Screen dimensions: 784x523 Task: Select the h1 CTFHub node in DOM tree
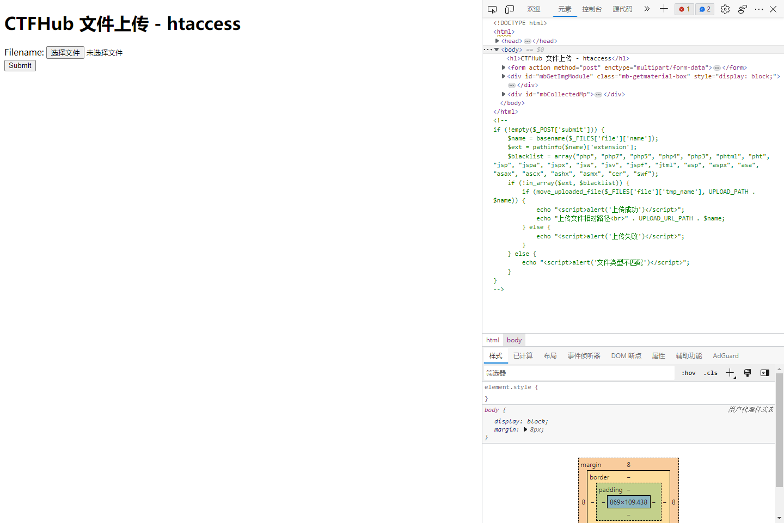568,58
